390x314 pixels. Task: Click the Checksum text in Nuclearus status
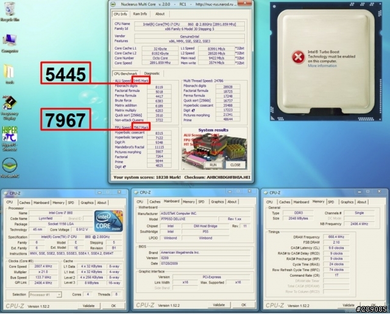tap(217, 177)
